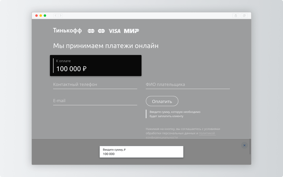Screen dimensions: 283x177
Task: Show all tabs with the tab overview icon
Action: click(x=245, y=16)
